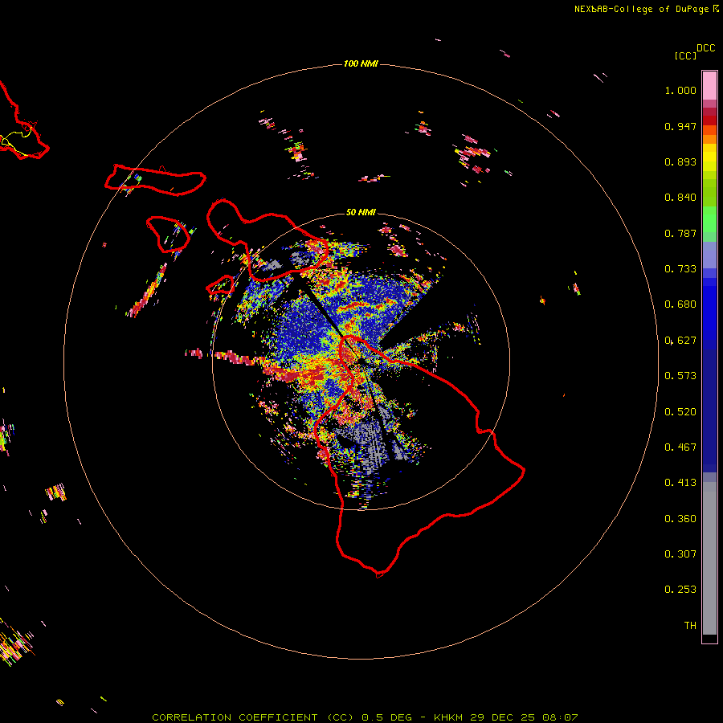
Task: Click the DCC legend header
Action: 705,48
